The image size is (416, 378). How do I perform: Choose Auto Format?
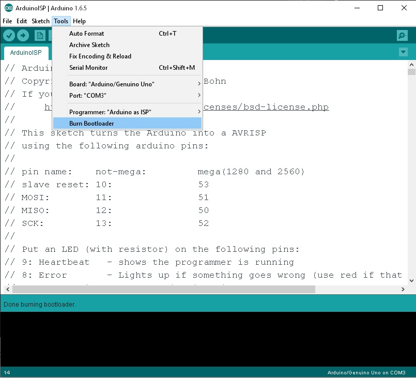(127, 34)
